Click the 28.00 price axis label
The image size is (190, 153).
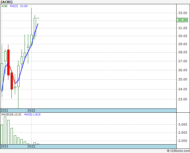pyautogui.click(x=183, y=52)
